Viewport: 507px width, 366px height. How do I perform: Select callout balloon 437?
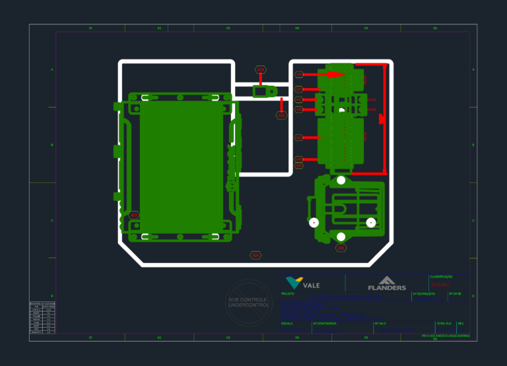(299, 100)
